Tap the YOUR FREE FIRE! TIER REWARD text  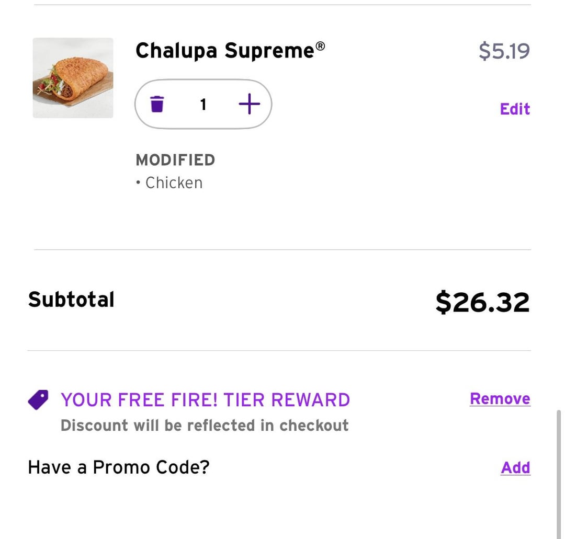pyautogui.click(x=205, y=400)
